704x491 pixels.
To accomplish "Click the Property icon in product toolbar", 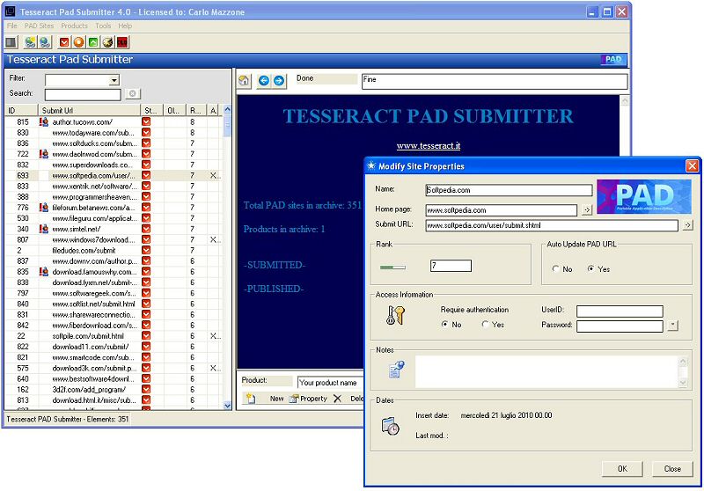I will point(294,399).
